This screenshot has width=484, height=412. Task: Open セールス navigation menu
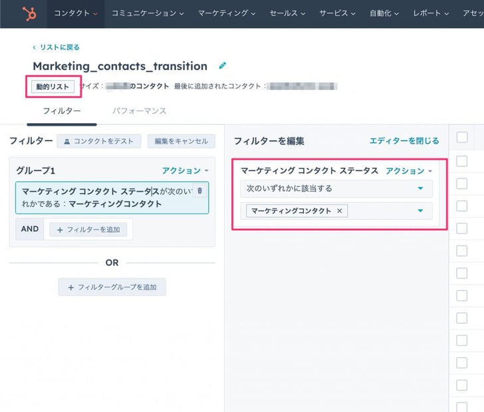[x=287, y=13]
